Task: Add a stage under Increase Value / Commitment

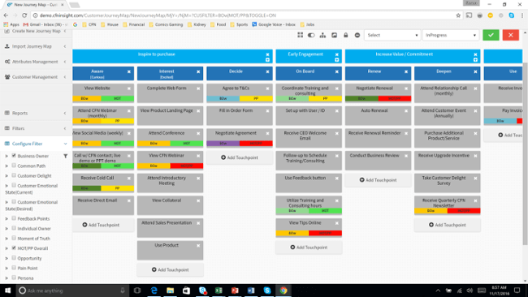Action: pyautogui.click(x=475, y=60)
